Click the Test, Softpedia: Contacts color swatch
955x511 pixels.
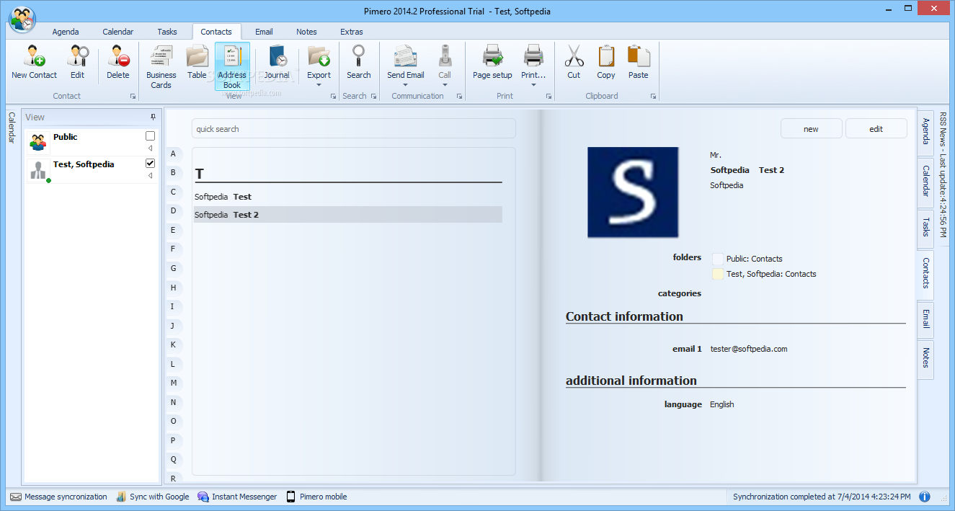718,274
